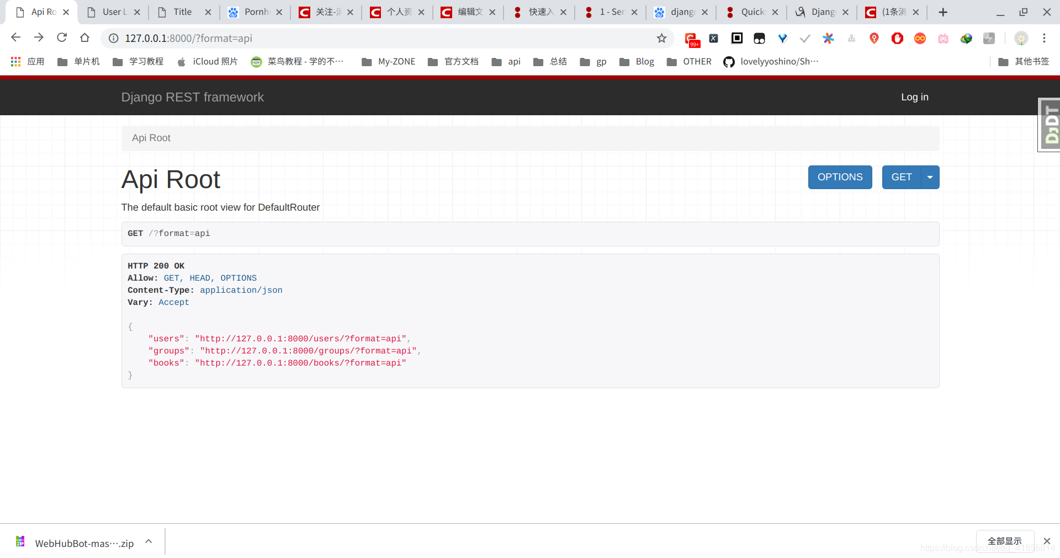Screen dimensions: 1060x558
Task: Open the 总结 bookmarks folder
Action: (x=550, y=61)
